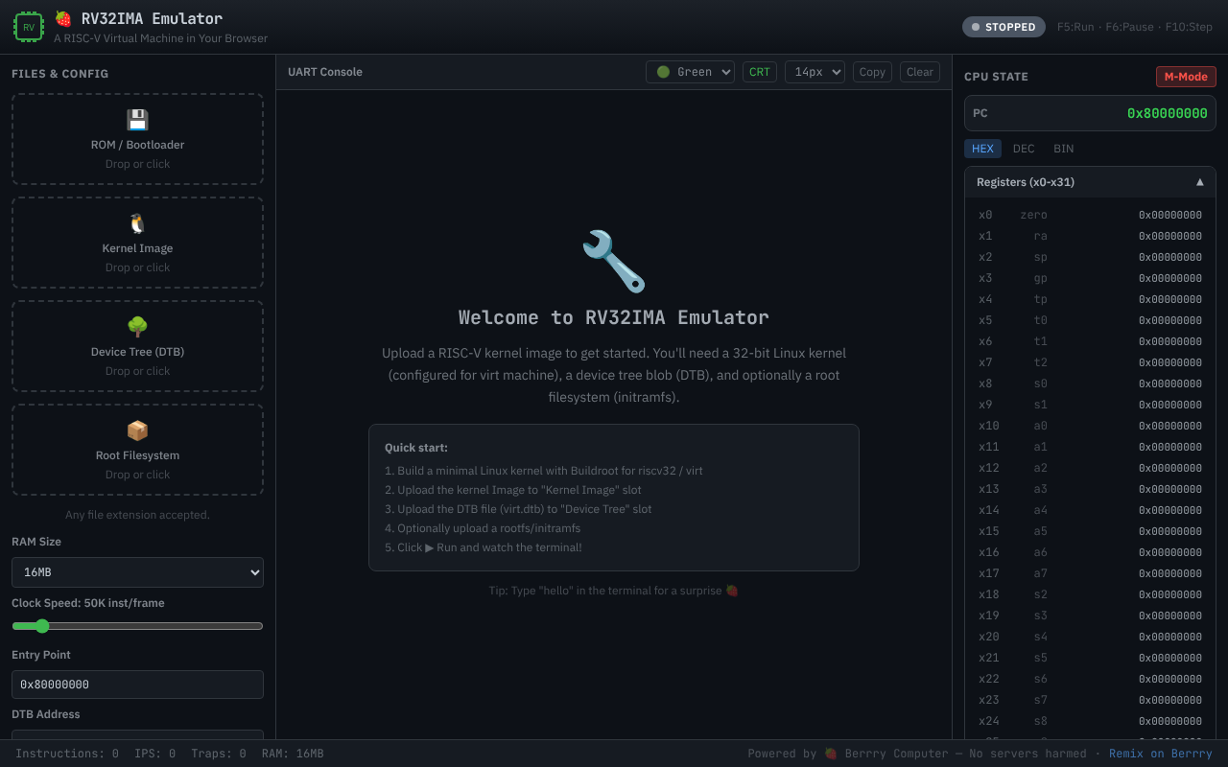Click the keyboard shortcuts hint F5:Run
Image resolution: width=1228 pixels, height=767 pixels.
pyautogui.click(x=1075, y=27)
